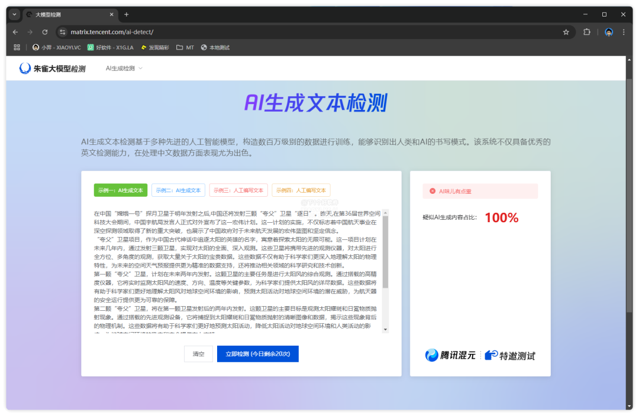The height and width of the screenshot is (416, 639).
Task: Click the 立即检测 detect button
Action: (257, 354)
